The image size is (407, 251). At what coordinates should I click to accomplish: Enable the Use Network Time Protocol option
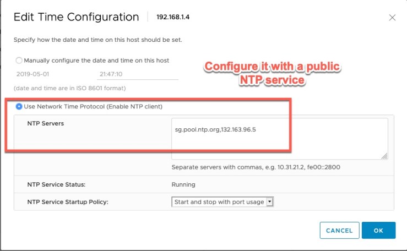point(20,106)
